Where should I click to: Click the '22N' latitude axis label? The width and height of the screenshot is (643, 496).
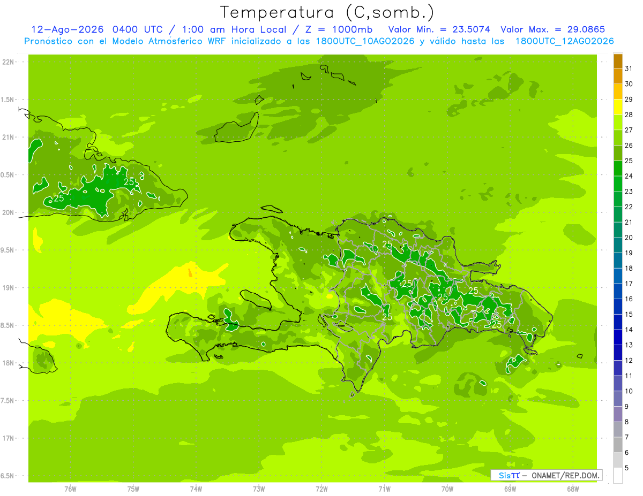[9, 62]
